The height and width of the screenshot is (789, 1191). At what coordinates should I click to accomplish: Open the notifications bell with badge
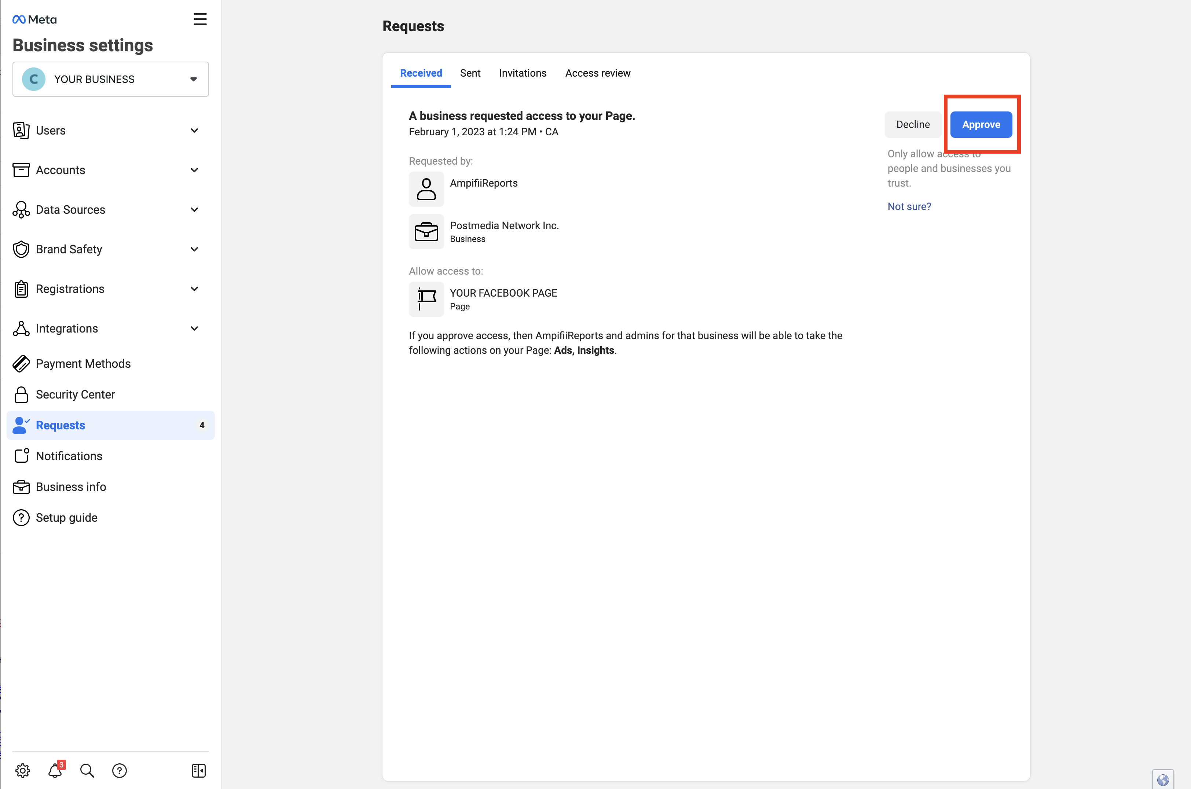[56, 770]
